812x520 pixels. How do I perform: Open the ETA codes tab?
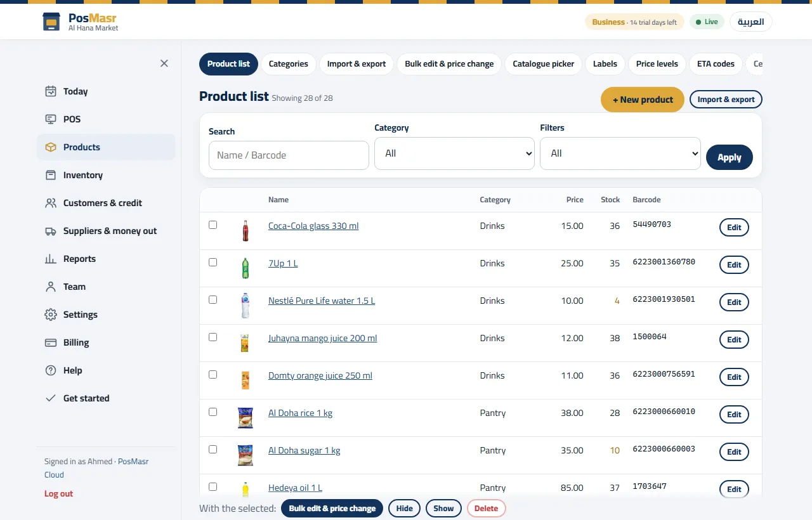point(716,64)
